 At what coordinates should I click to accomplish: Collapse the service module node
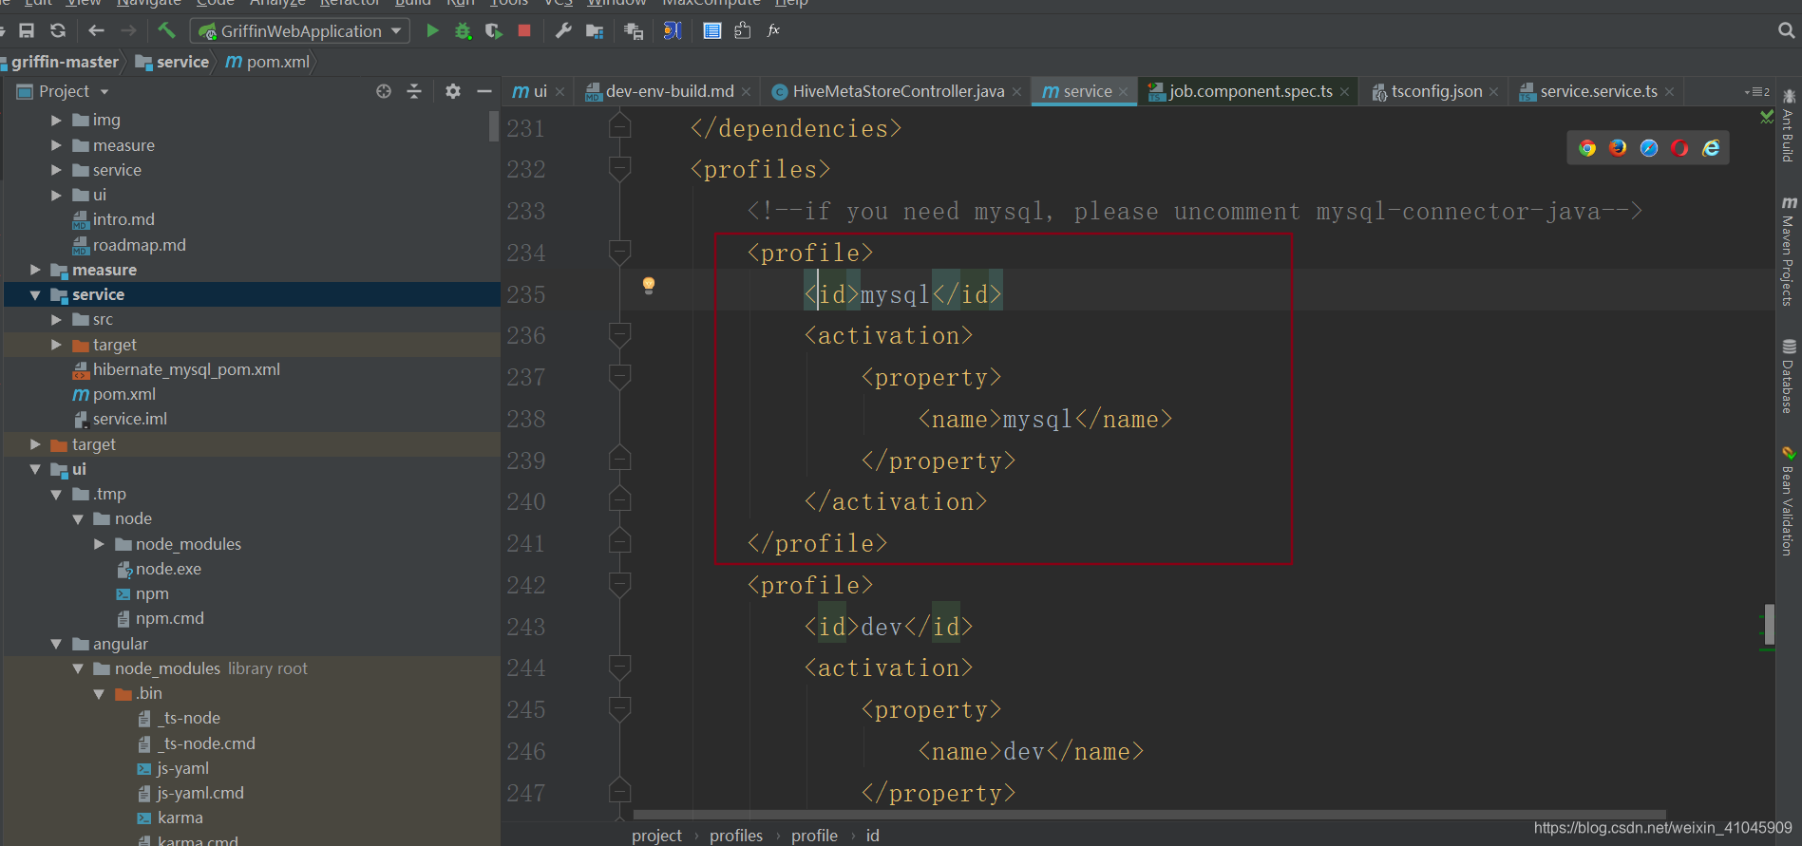35,295
